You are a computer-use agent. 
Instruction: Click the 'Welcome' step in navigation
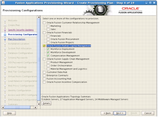13,21
